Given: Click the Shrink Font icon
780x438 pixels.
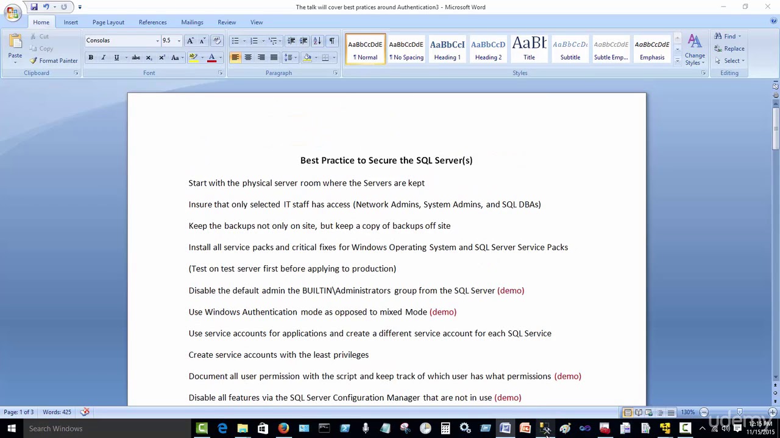Looking at the screenshot, I should (202, 41).
